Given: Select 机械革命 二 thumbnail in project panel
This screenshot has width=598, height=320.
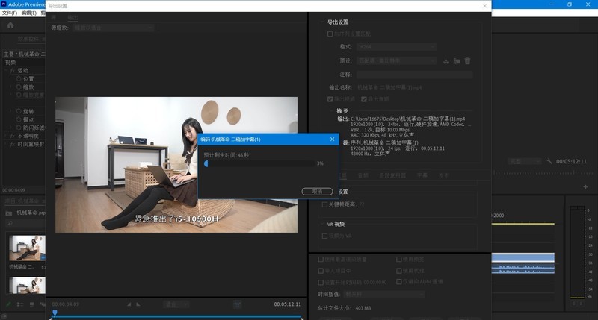Looking at the screenshot, I should point(27,248).
